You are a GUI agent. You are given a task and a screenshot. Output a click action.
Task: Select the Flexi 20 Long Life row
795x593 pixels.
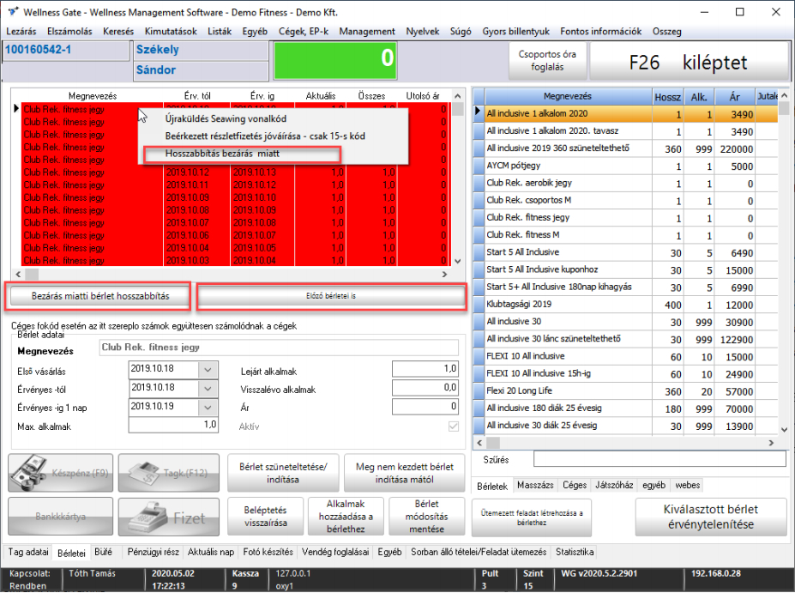(x=625, y=391)
